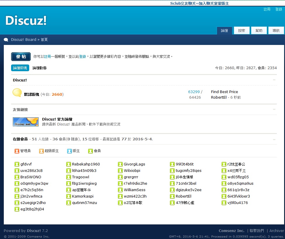This screenshot has height=239, width=285.
Task: Click the member icon beside gfdvvf
Action: pos(17,164)
